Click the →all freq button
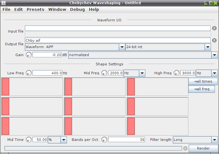 (201, 89)
